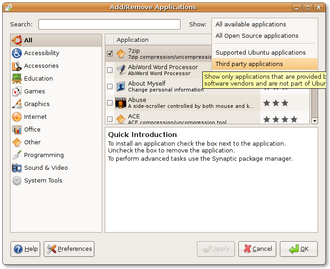Click the list scrollbar down arrow
330x269 pixels.
(x=315, y=121)
